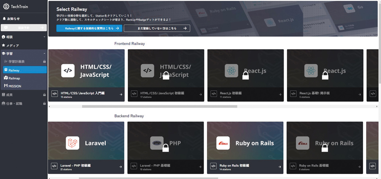Click the arrow on Laravel - PHP 初級編
Image resolution: width=381 pixels, height=179 pixels.
(x=121, y=167)
